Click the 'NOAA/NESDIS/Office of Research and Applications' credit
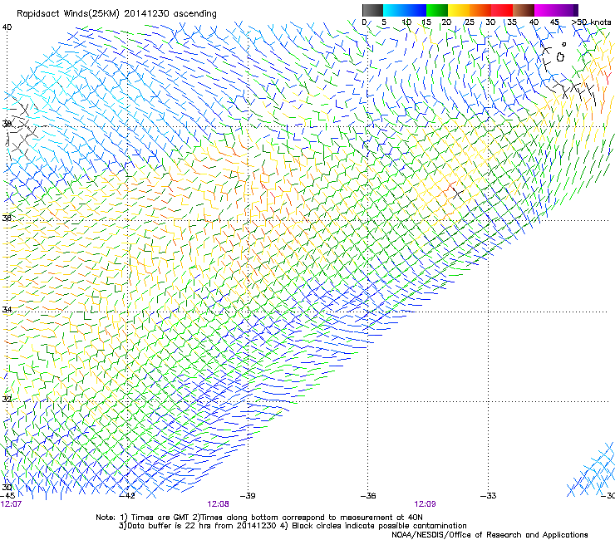615x540 pixels. [490, 535]
